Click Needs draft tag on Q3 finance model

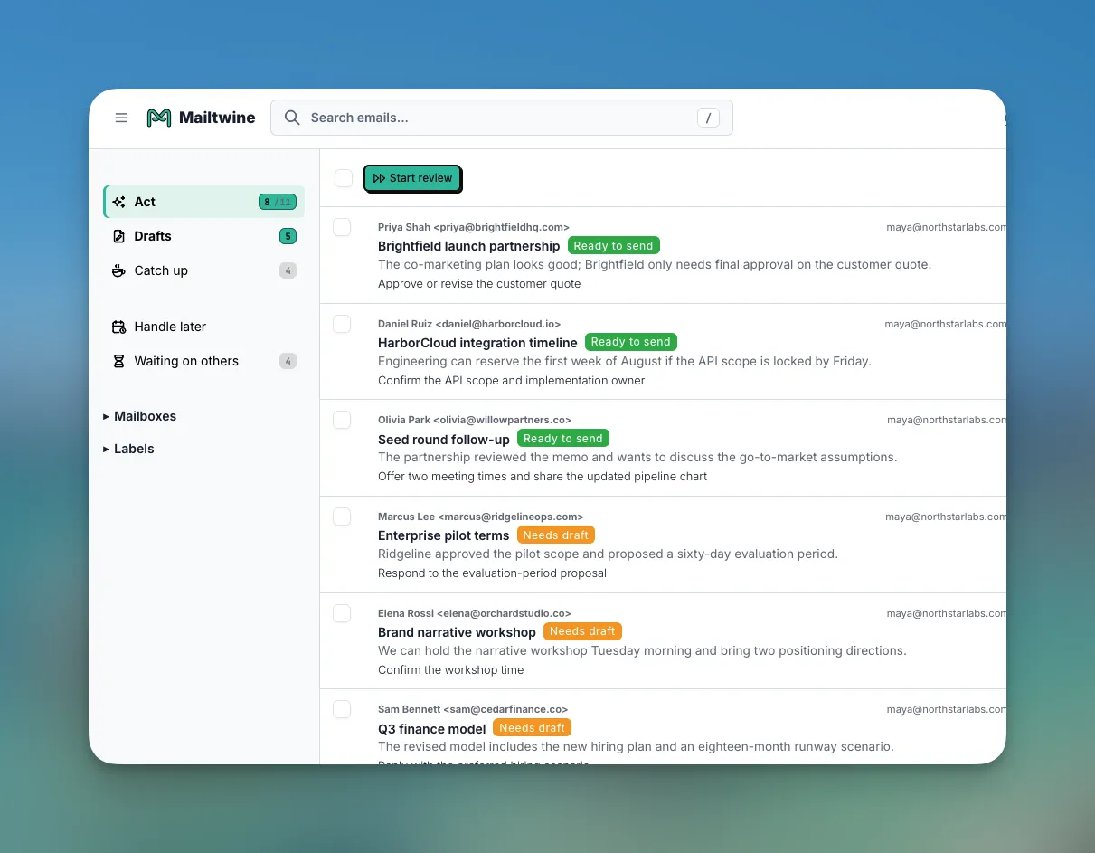[x=533, y=728]
